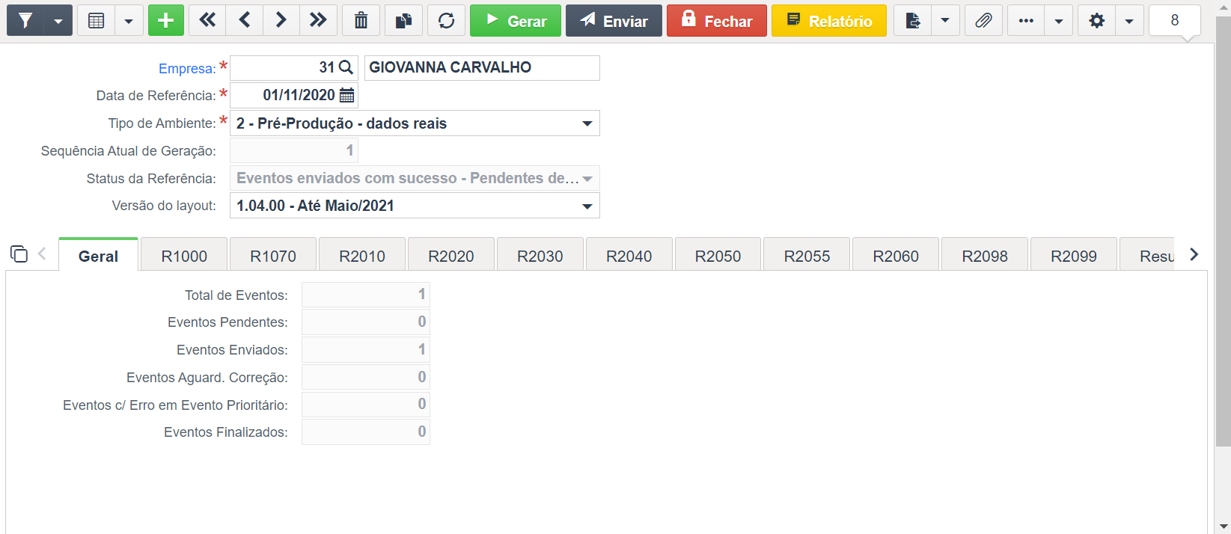Click the trash delete icon

(361, 20)
